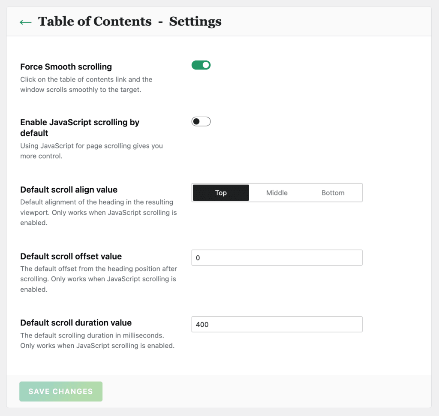Click the offset from heading position description
The height and width of the screenshot is (416, 439).
[98, 279]
